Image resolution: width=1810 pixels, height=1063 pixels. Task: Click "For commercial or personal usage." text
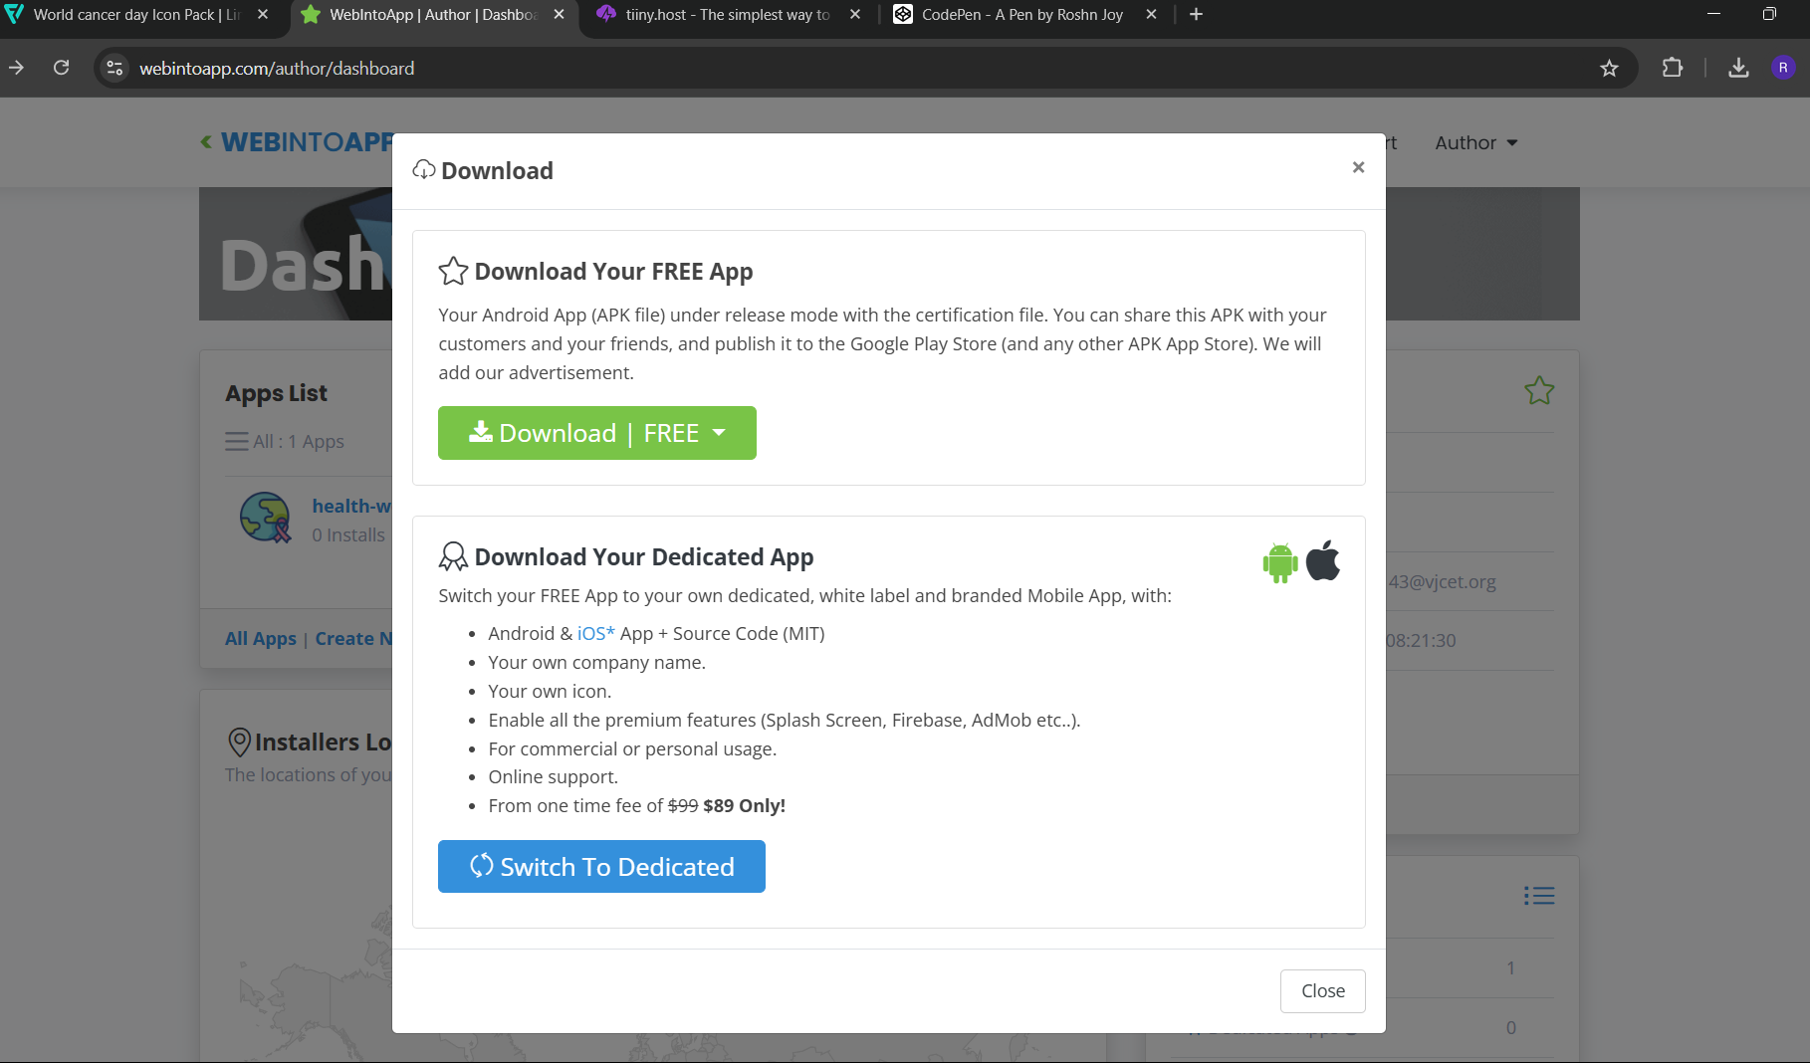632,748
